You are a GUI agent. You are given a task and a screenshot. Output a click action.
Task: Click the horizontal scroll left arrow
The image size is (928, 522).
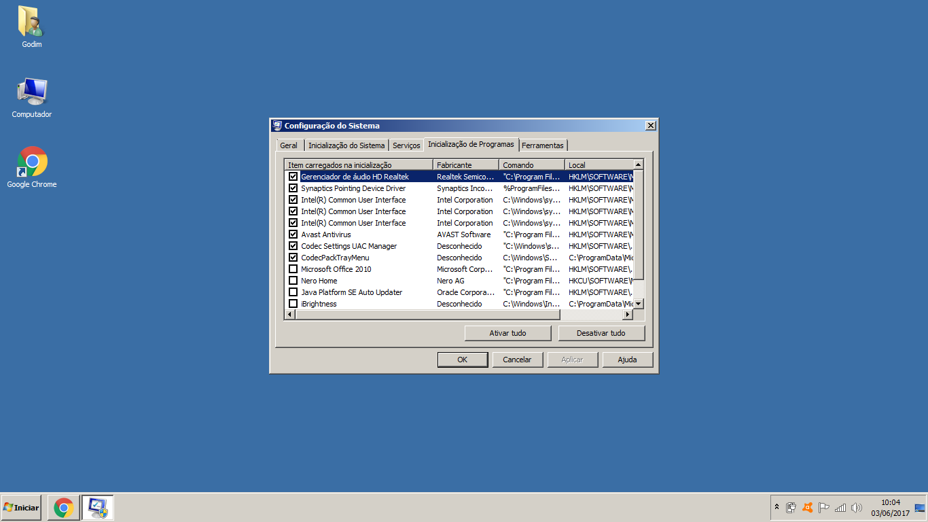[x=290, y=315]
